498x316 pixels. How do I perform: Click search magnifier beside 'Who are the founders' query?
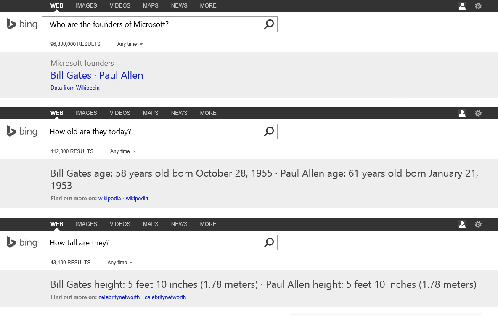click(269, 24)
